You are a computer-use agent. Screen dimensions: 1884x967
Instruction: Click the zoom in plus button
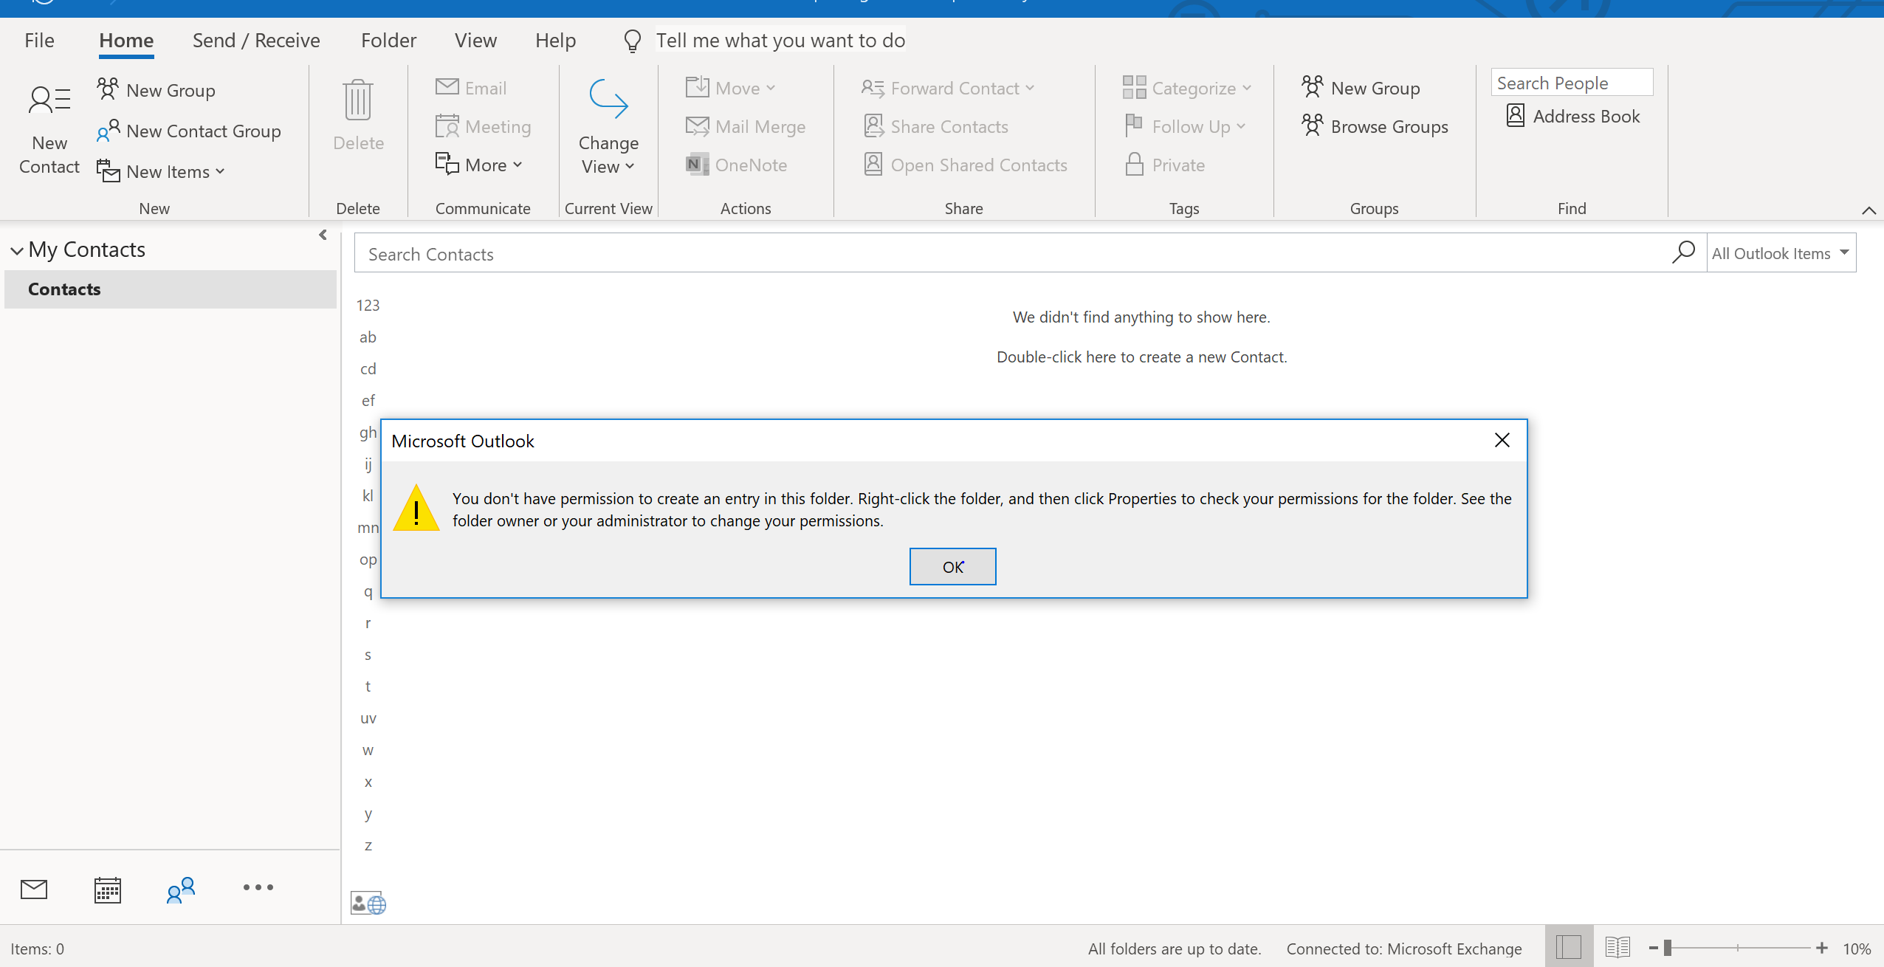click(1822, 948)
